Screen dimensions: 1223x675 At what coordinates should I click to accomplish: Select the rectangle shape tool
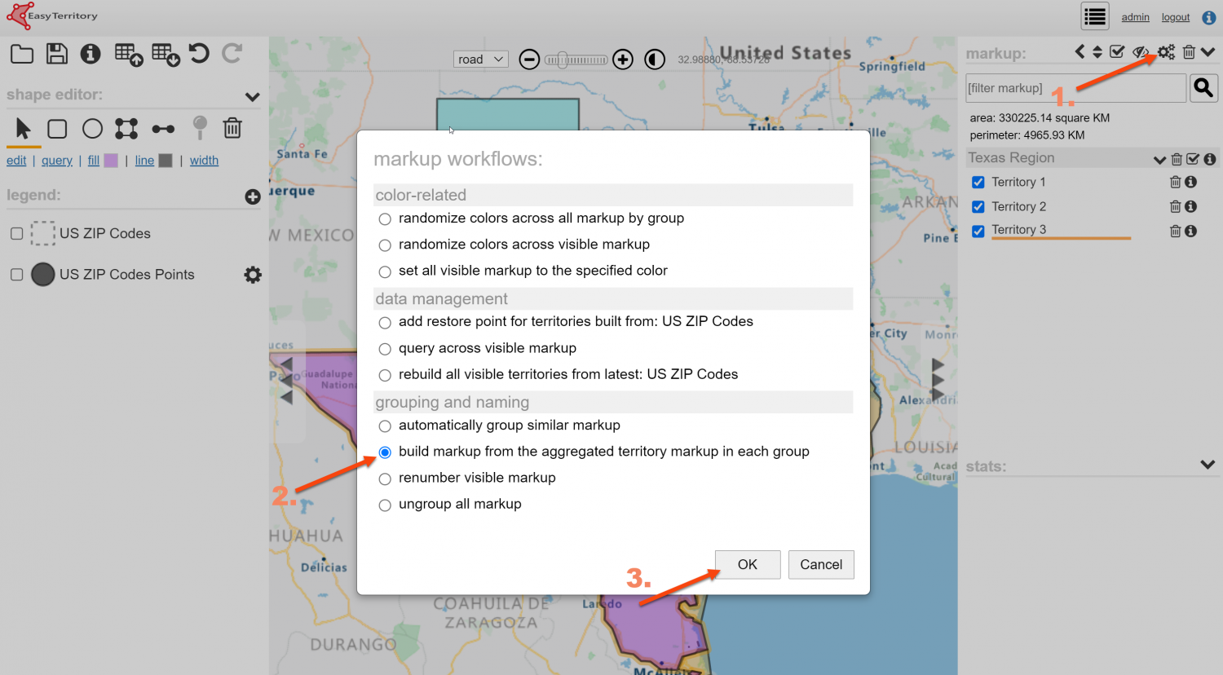point(56,128)
